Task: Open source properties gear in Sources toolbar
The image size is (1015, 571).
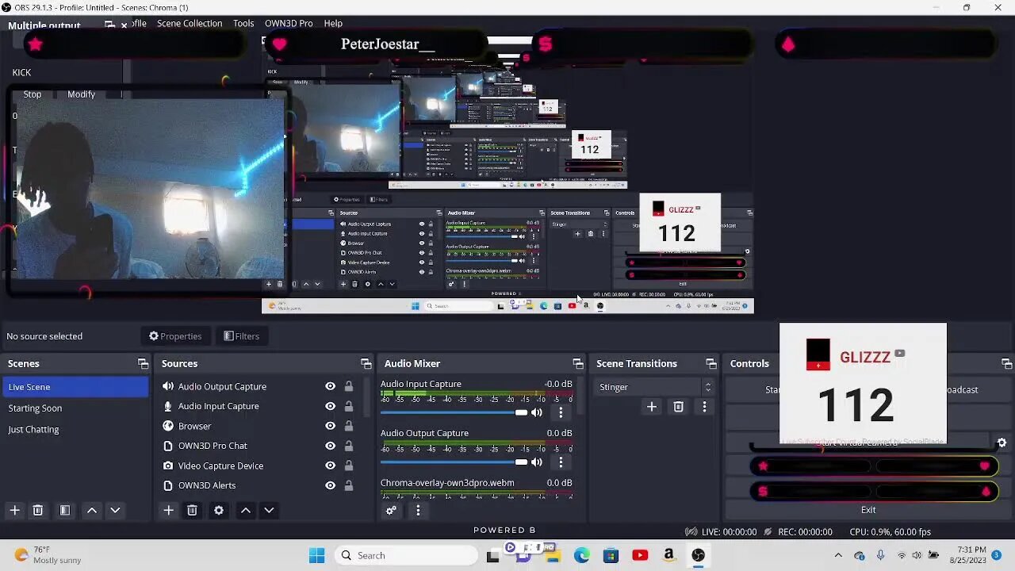Action: click(x=219, y=511)
